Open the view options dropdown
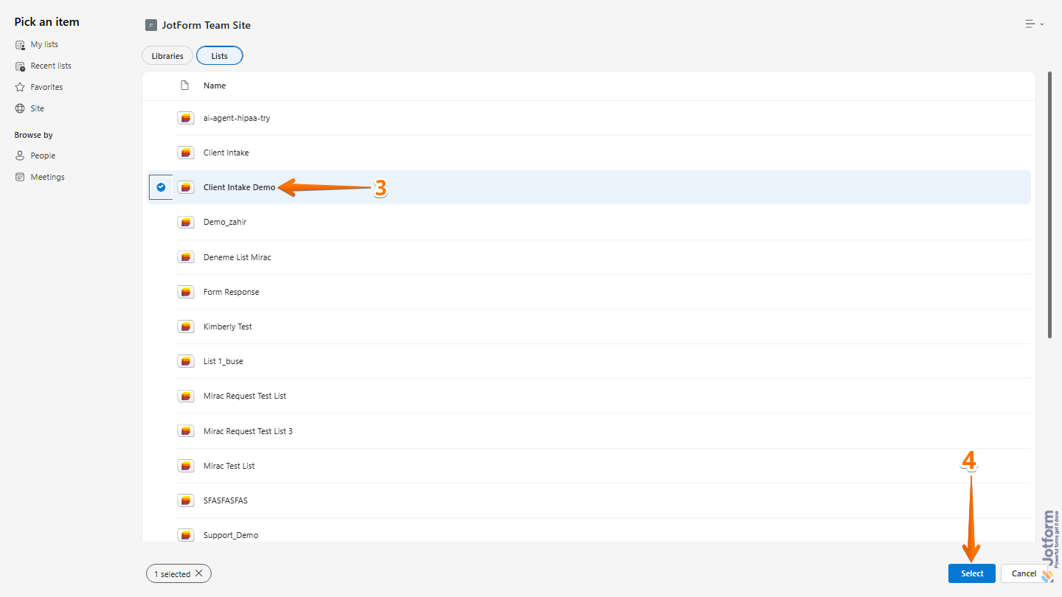The height and width of the screenshot is (597, 1062). 1034,24
